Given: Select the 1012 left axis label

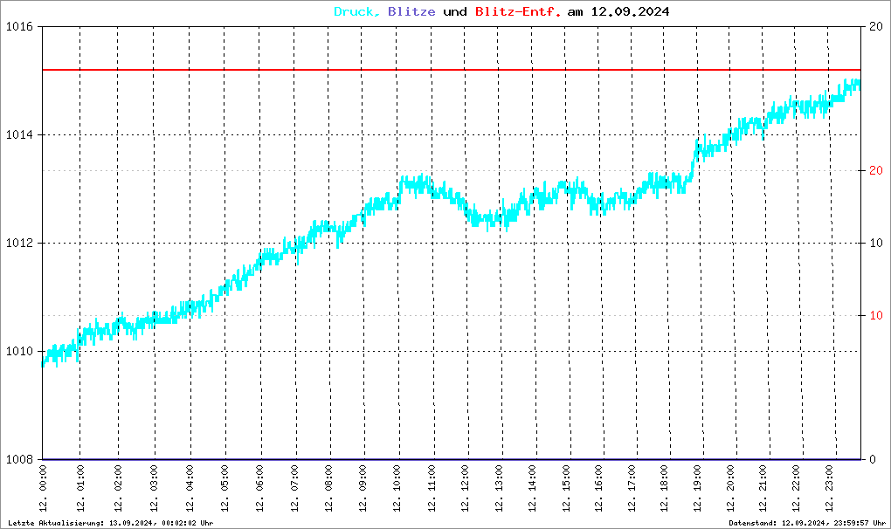Looking at the screenshot, I should click(x=19, y=244).
